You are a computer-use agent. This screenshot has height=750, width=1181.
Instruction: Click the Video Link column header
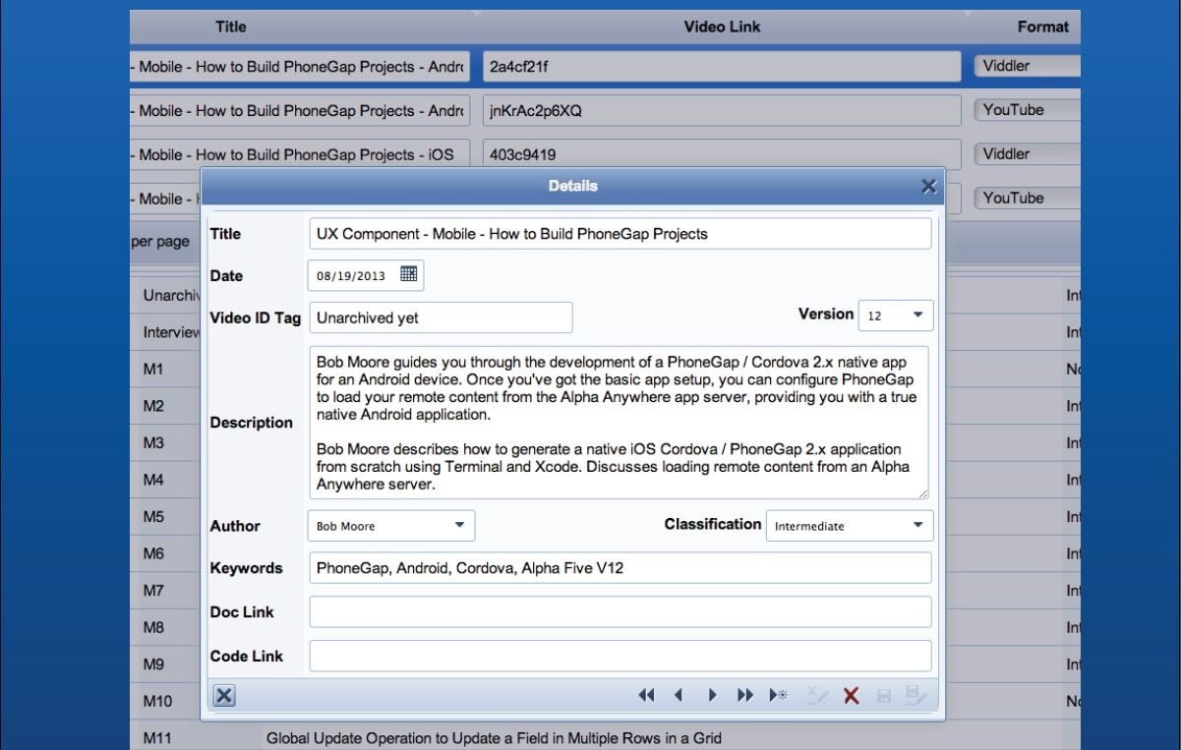click(x=722, y=28)
